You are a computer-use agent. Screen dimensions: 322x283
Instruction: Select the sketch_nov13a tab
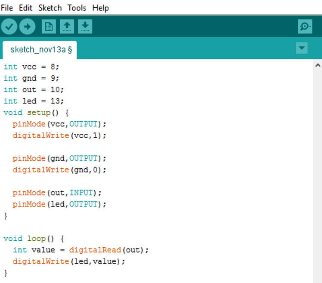pyautogui.click(x=40, y=50)
